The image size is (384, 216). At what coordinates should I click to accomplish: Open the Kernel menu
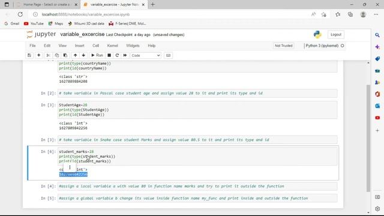[112, 46]
